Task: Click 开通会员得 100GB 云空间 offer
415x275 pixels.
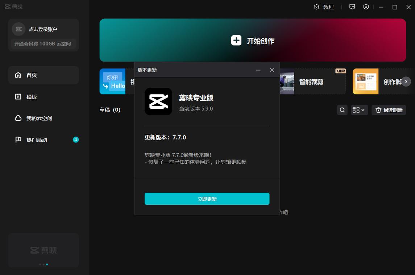Action: click(43, 44)
